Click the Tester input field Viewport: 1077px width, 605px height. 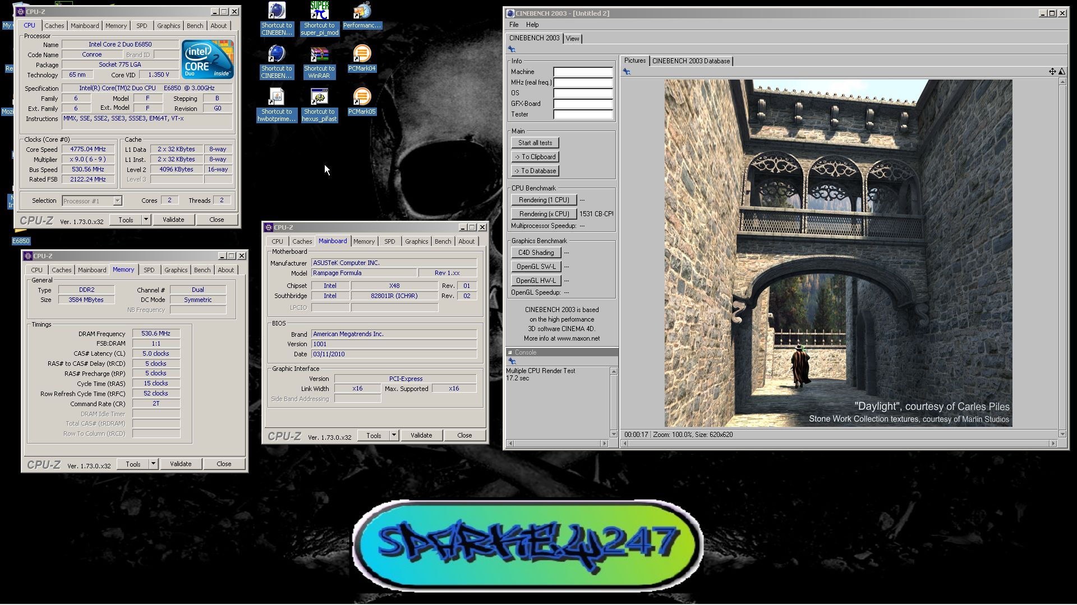(x=583, y=114)
